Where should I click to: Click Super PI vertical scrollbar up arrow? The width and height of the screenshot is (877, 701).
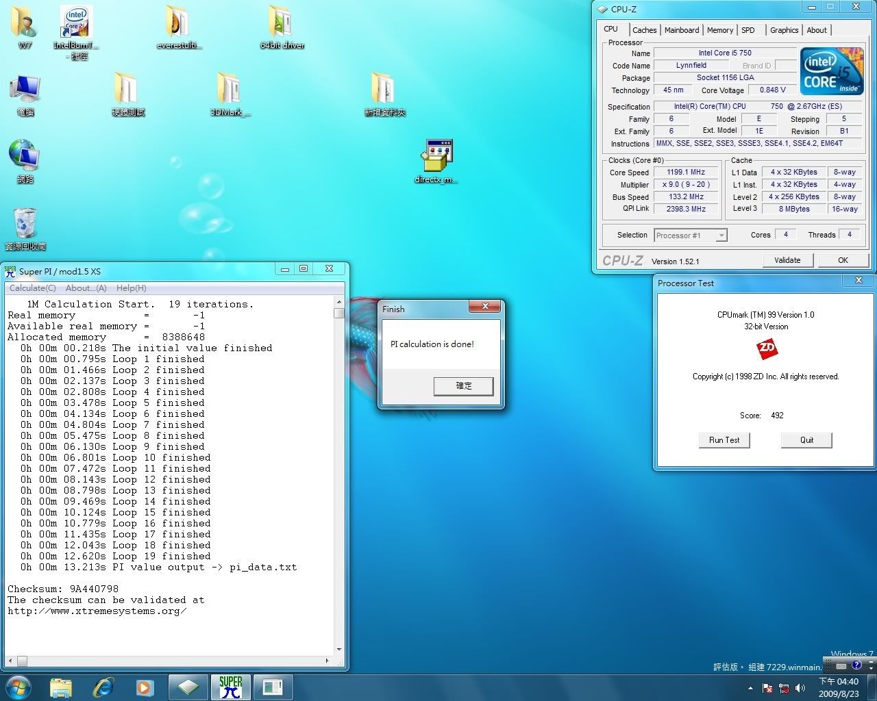tap(339, 302)
